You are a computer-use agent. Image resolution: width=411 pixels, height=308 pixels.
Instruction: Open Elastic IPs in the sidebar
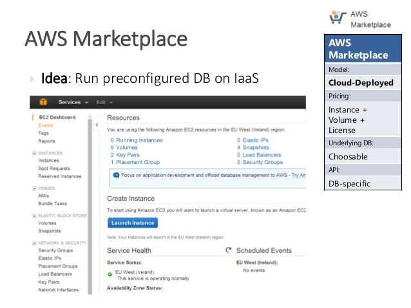click(50, 258)
